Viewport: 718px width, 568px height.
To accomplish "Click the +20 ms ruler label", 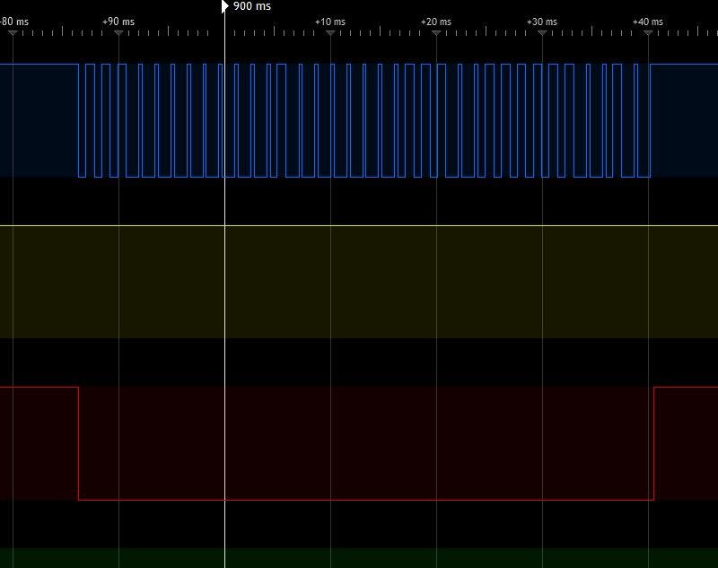I will click(436, 22).
